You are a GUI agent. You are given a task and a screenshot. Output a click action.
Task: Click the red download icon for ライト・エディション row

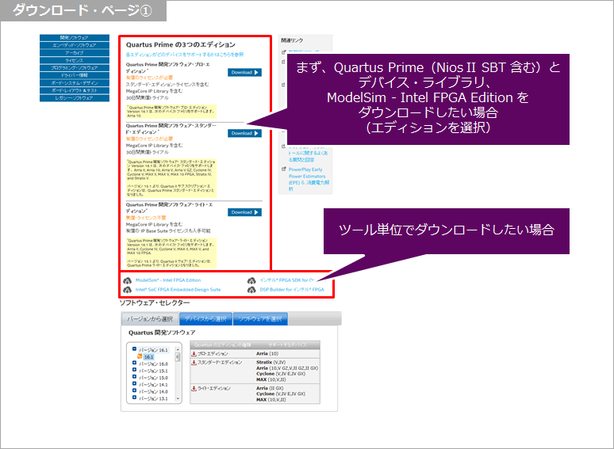[194, 389]
